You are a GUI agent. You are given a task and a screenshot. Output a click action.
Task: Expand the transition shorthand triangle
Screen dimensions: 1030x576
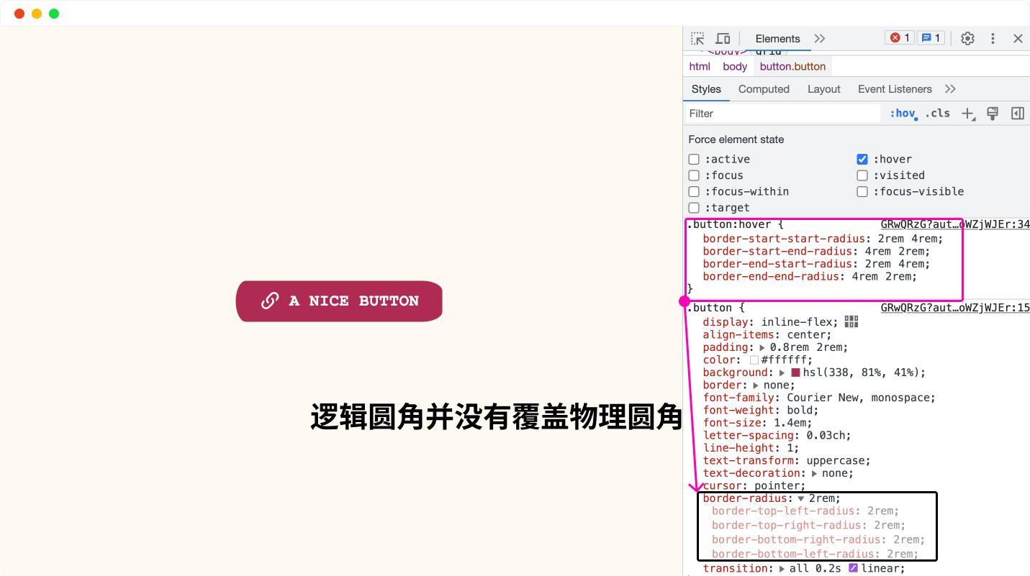tap(782, 568)
